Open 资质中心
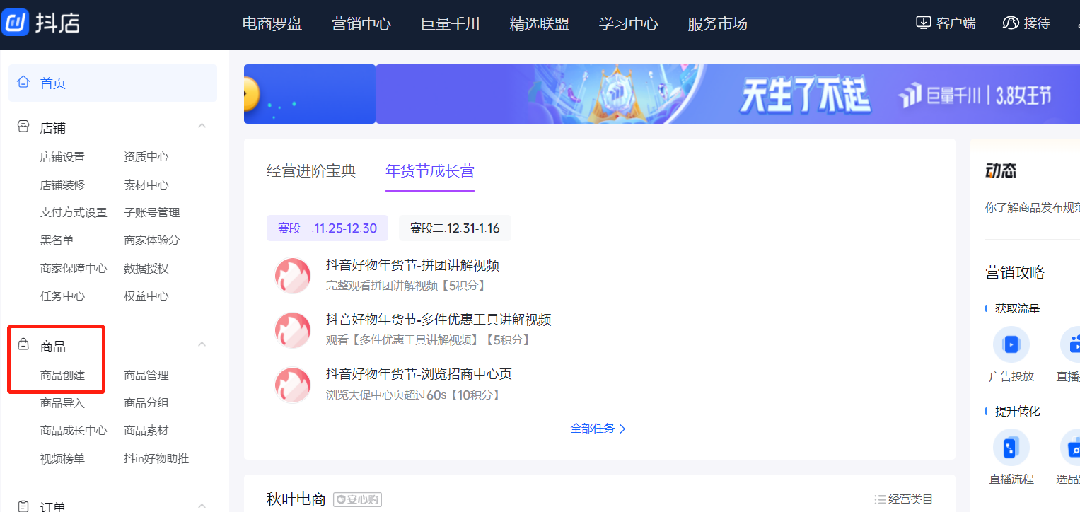The width and height of the screenshot is (1080, 512). tap(146, 157)
